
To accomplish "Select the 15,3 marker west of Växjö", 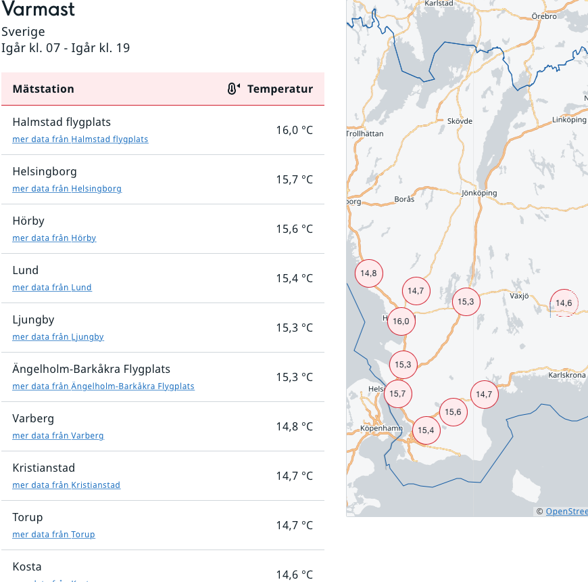I will [x=466, y=302].
